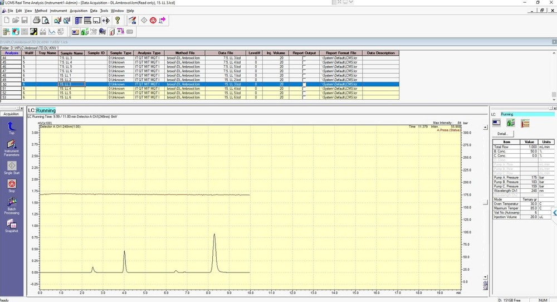Toggle Report Output checkbox for row 48

click(x=304, y=75)
